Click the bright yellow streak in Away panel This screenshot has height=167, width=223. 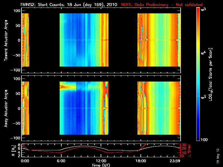pos(68,87)
